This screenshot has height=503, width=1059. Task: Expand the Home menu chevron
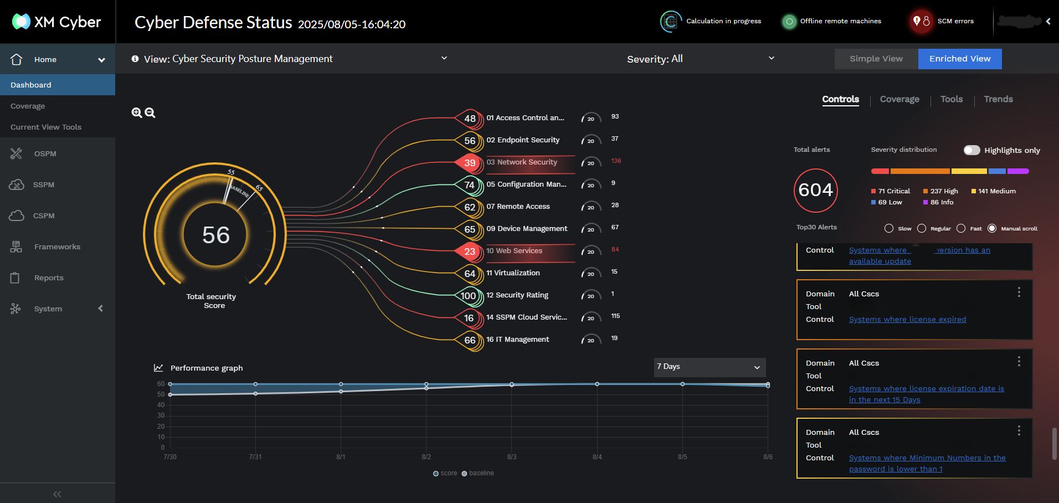[101, 60]
